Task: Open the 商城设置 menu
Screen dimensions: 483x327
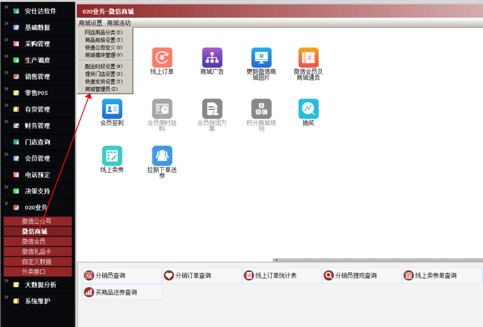Action: click(90, 23)
